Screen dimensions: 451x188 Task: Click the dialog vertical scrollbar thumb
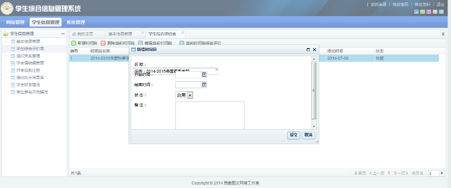pos(314,90)
